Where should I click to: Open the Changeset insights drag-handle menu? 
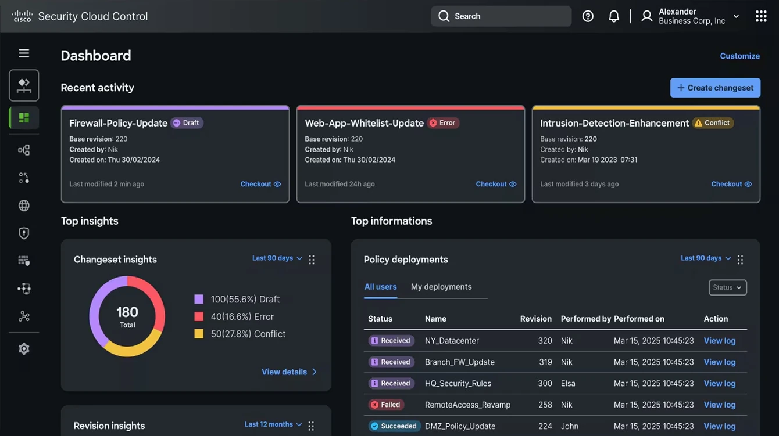pos(312,260)
